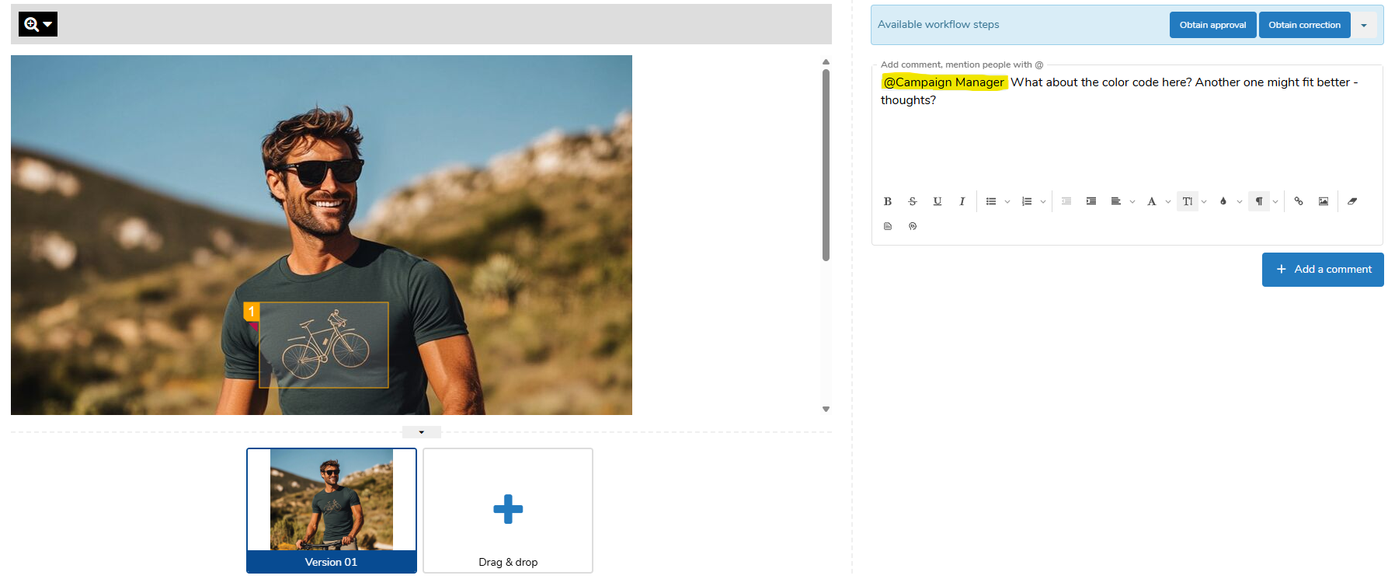1388x579 pixels.
Task: Insert an image into the comment
Action: tap(1324, 201)
